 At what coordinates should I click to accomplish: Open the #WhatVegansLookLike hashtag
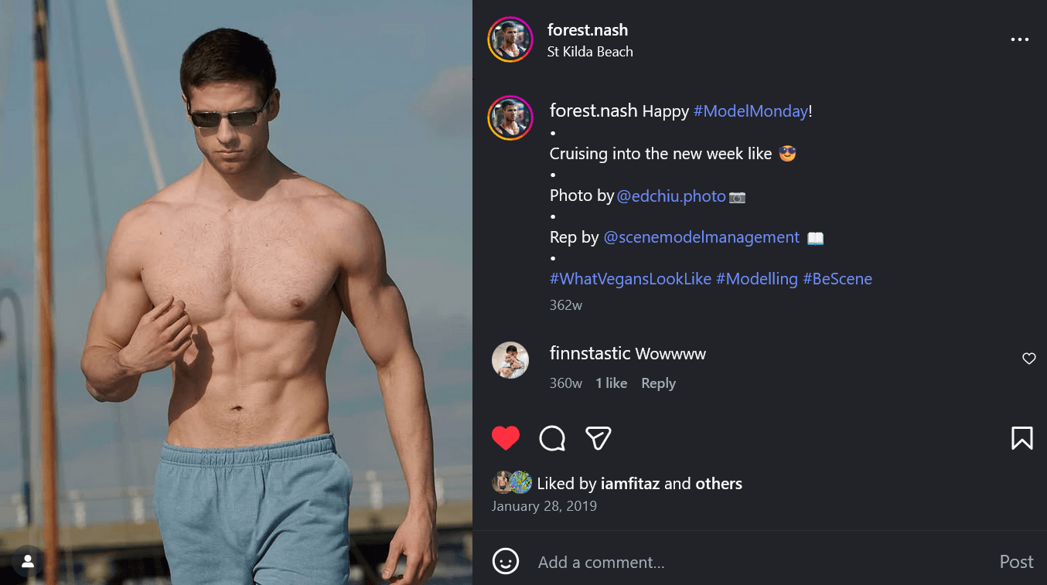pyautogui.click(x=630, y=279)
